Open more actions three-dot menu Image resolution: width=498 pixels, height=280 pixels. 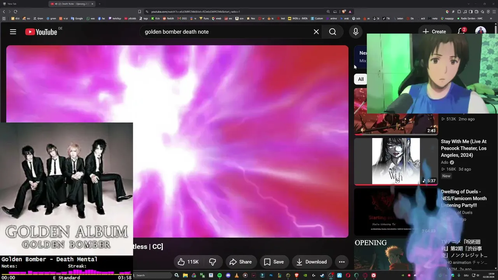coord(342,262)
